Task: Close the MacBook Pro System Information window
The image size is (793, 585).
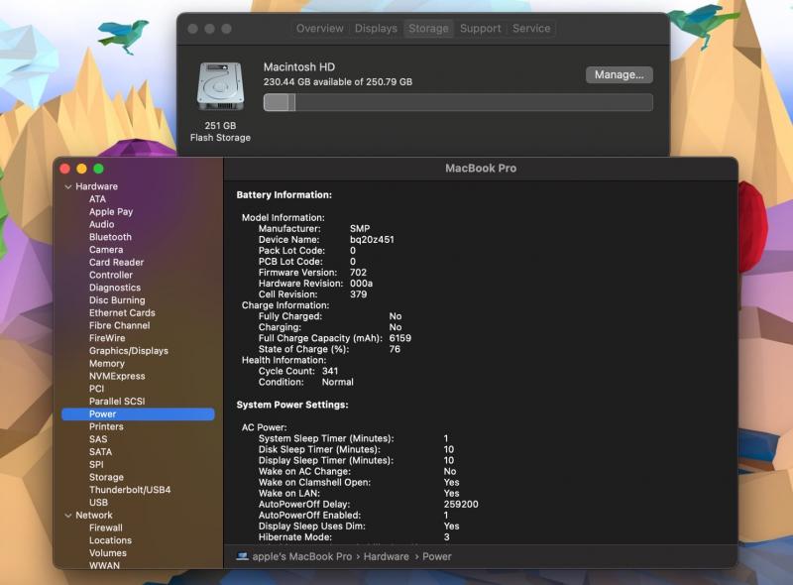Action: click(64, 169)
